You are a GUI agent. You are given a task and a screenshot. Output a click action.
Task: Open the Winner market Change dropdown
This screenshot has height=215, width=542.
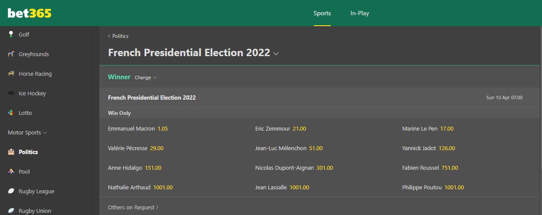click(145, 77)
